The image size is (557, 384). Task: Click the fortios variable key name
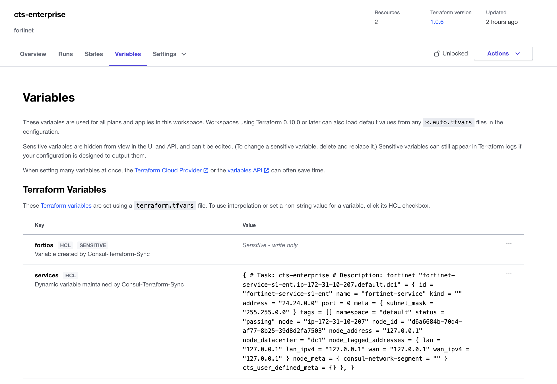pos(44,245)
